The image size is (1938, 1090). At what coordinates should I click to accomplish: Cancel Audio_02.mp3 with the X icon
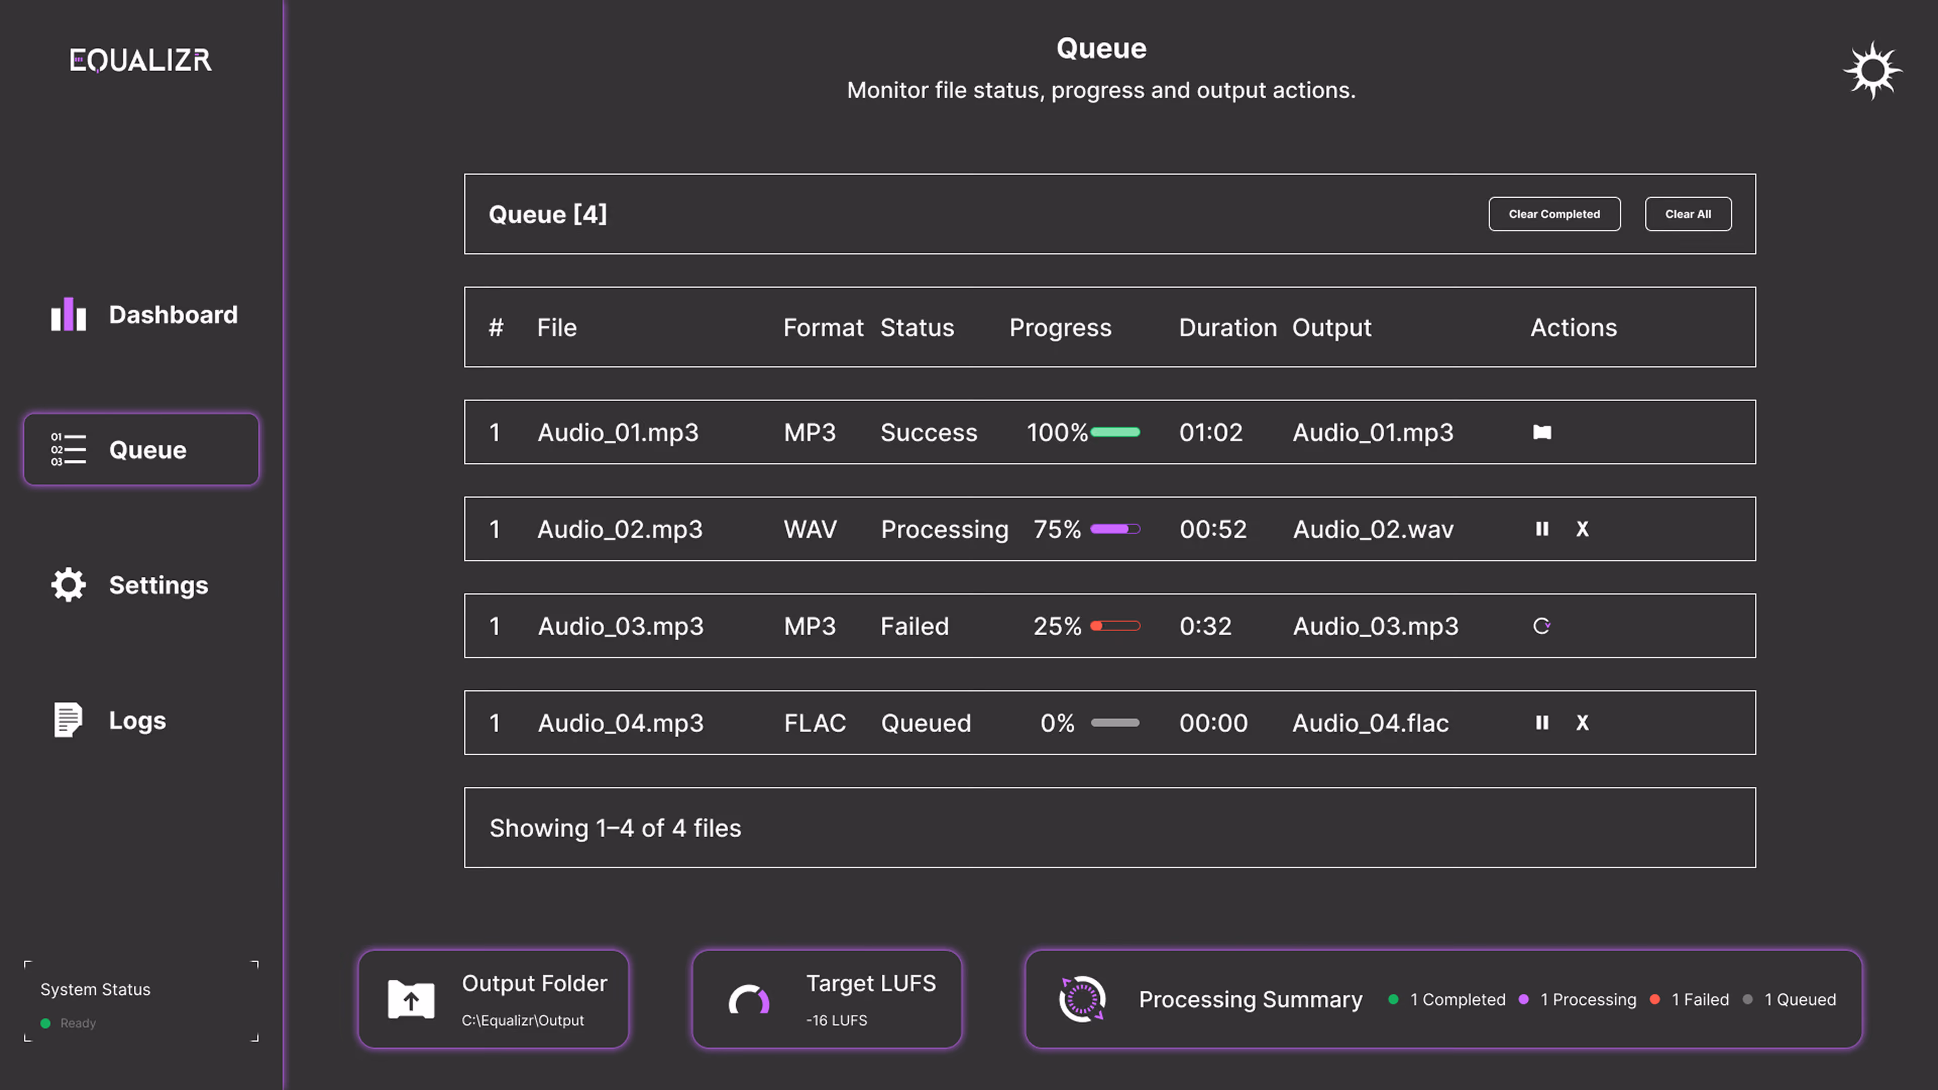point(1582,529)
